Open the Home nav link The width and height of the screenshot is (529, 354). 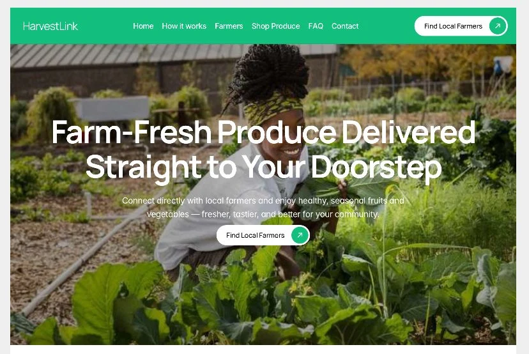(143, 26)
